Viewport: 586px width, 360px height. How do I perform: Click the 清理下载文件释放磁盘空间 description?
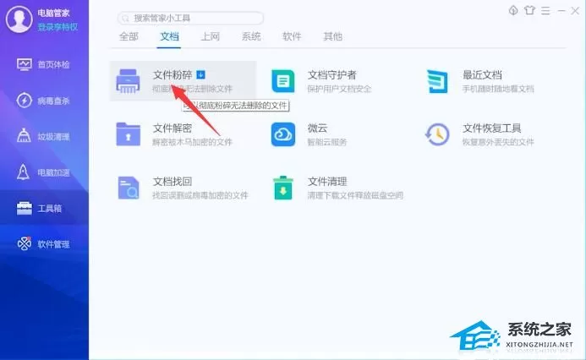355,195
